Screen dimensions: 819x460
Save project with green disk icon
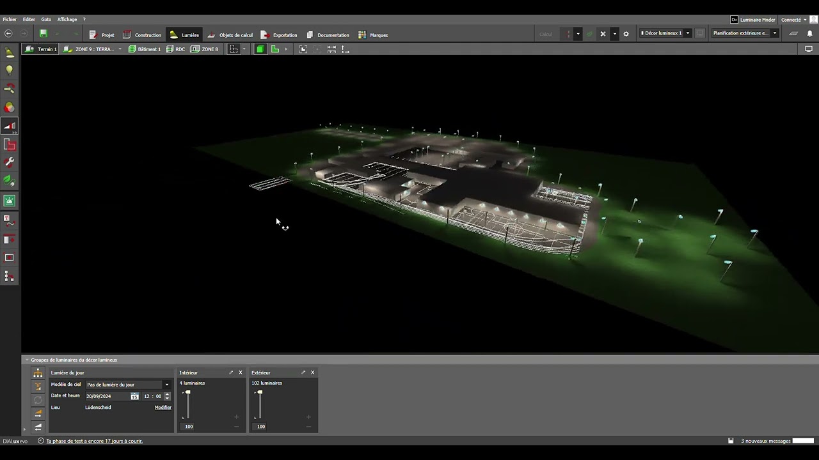(x=44, y=34)
